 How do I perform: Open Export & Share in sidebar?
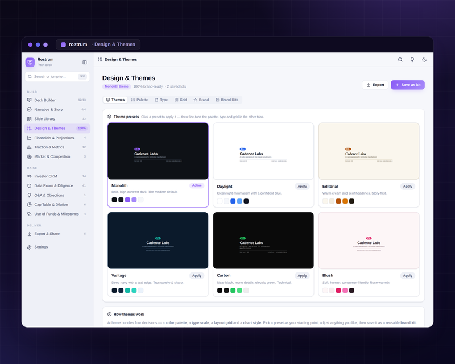point(57,234)
